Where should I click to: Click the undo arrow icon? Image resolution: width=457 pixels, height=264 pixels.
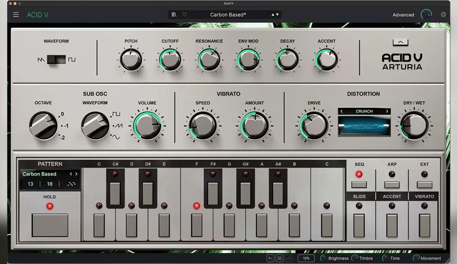pyautogui.click(x=271, y=258)
